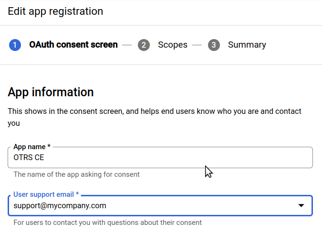The image size is (322, 233).
Task: Click the App information section heading
Action: 51,92
